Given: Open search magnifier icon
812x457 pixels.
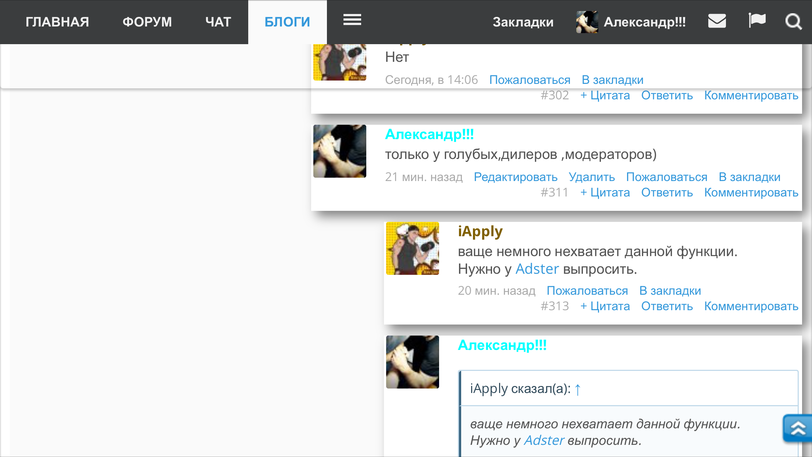Looking at the screenshot, I should pyautogui.click(x=793, y=22).
